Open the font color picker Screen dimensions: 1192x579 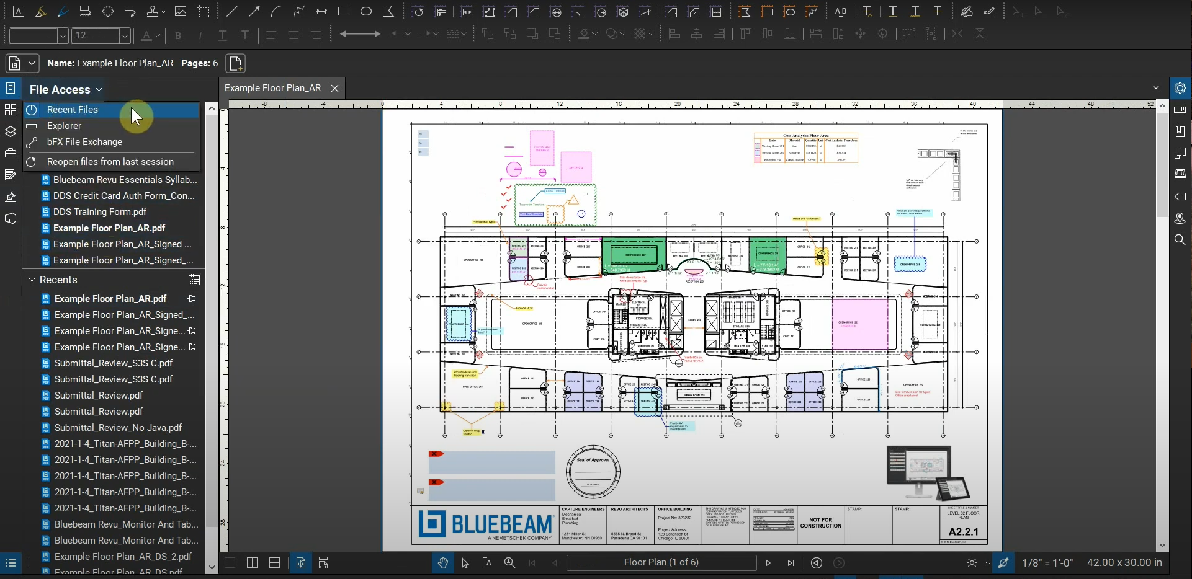pyautogui.click(x=150, y=35)
